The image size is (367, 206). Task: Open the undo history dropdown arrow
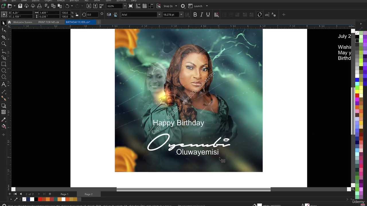pyautogui.click(x=72, y=6)
